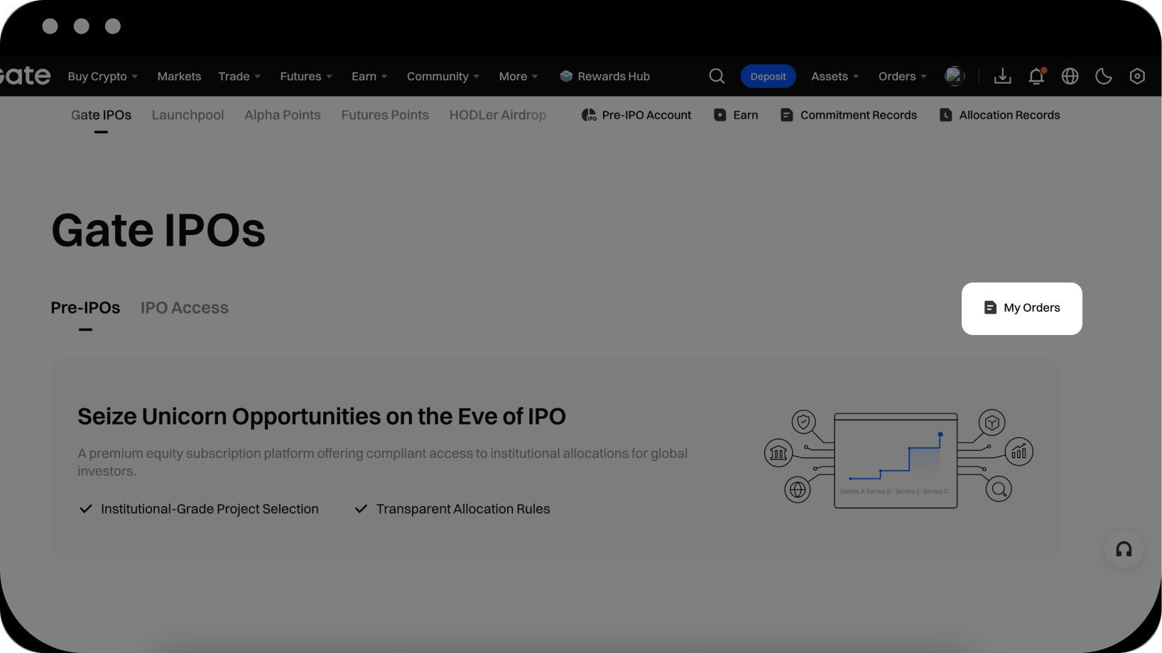Expand the Orders dropdown
Viewport: 1162px width, 653px height.
(903, 76)
